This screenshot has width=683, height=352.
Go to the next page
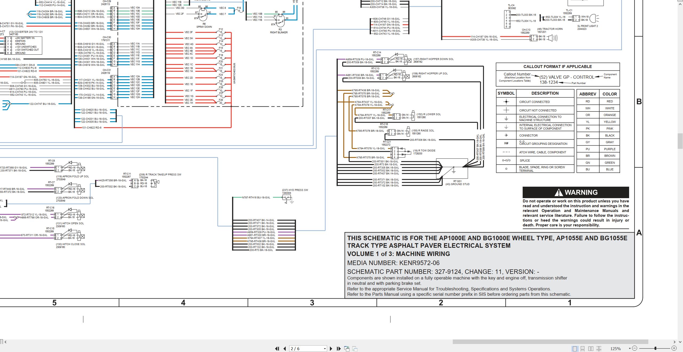coord(331,349)
